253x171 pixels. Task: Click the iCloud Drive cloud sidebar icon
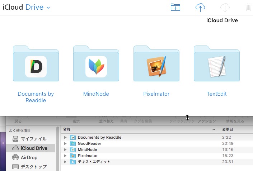[15, 148]
